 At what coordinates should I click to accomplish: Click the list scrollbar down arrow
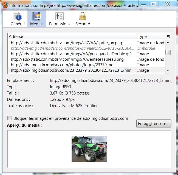click(168, 71)
